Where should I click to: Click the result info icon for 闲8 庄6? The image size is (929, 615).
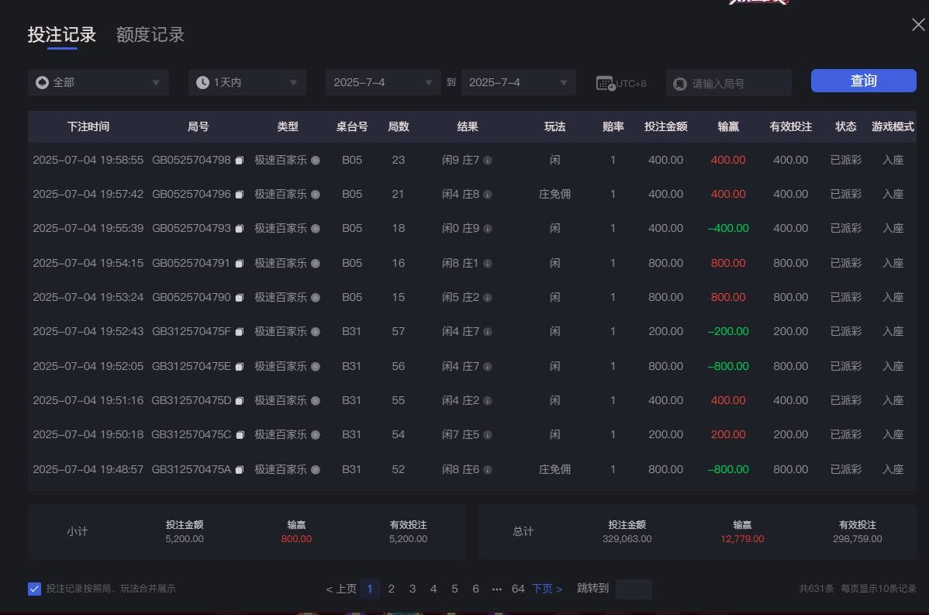[489, 469]
